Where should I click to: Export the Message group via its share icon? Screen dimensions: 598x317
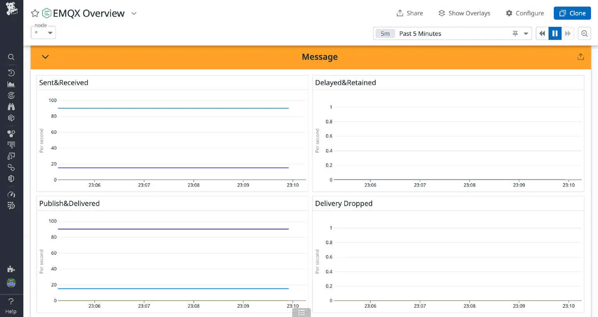click(580, 56)
